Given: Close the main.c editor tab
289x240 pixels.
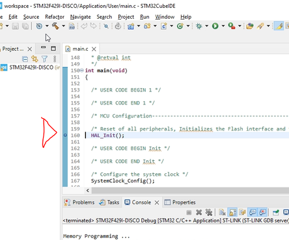Looking at the screenshot, I should 94,49.
